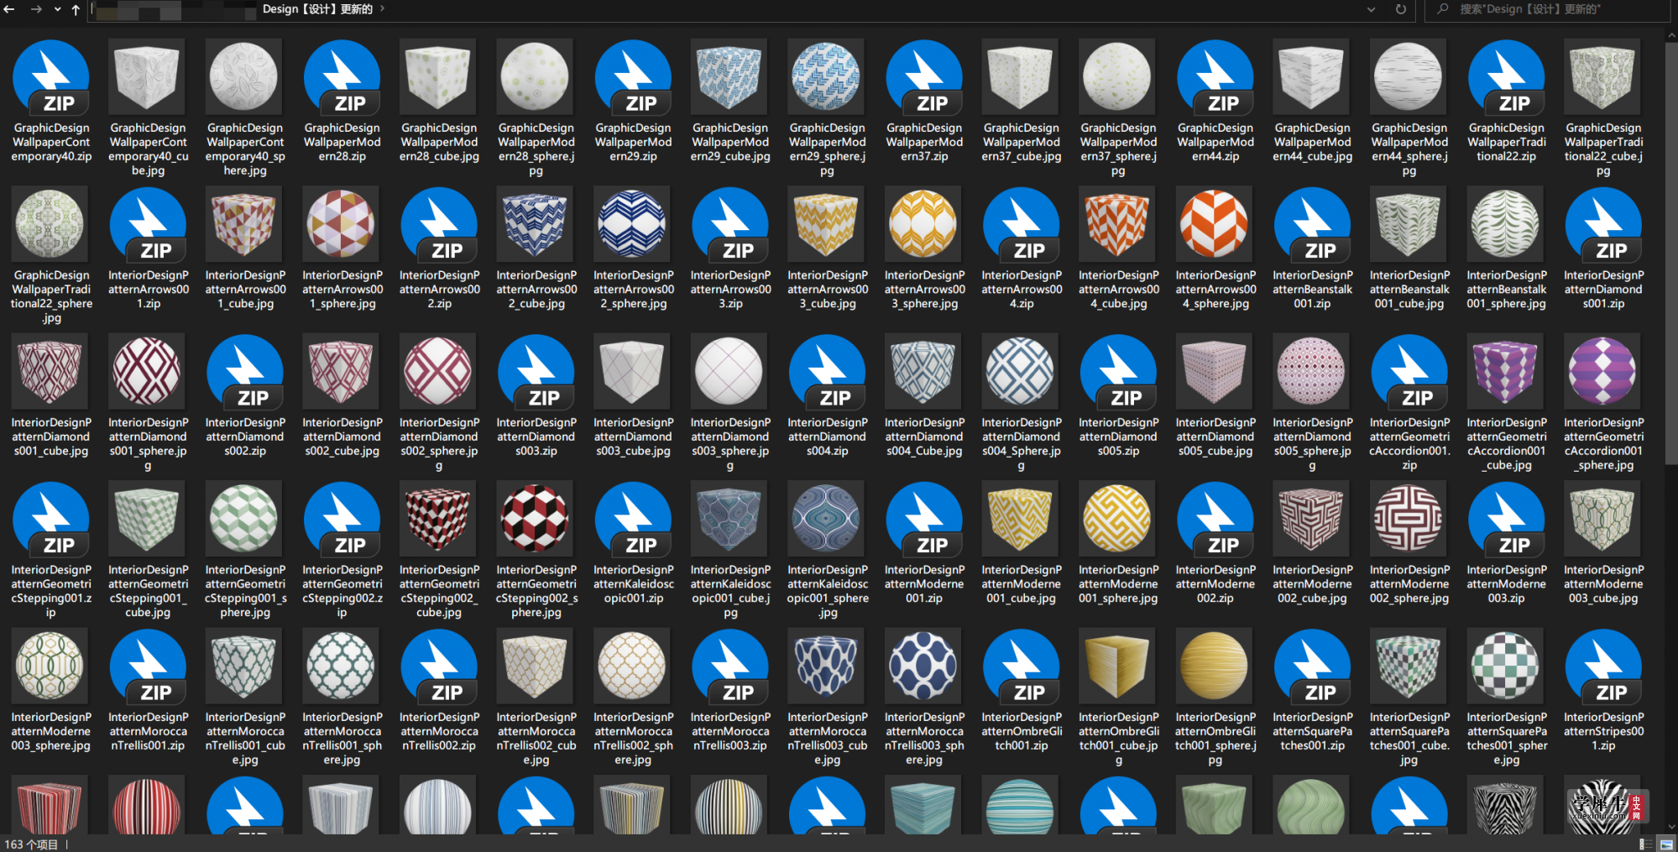Select InteriorDesignPatternStripes001.zip icon
The image size is (1678, 852).
(x=1603, y=666)
